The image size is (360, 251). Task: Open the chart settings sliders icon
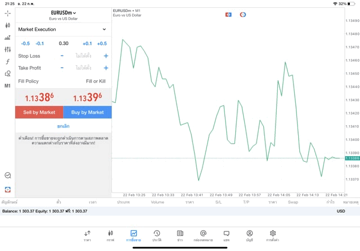pos(7,49)
